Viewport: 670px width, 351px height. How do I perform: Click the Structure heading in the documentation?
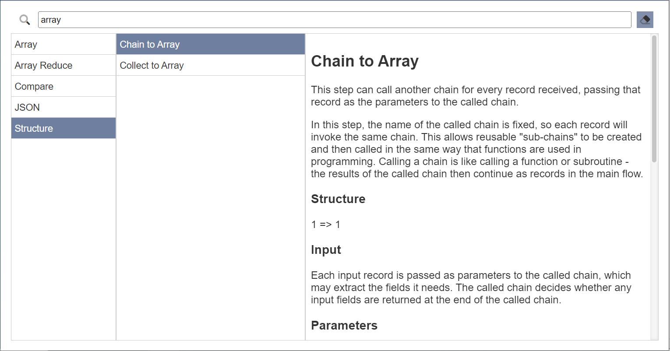tap(338, 199)
